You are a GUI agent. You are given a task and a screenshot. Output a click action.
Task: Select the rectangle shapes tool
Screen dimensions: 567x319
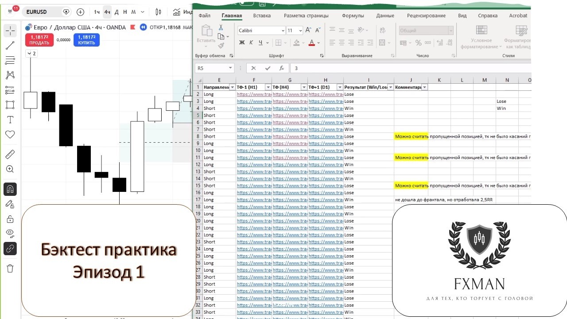click(10, 105)
